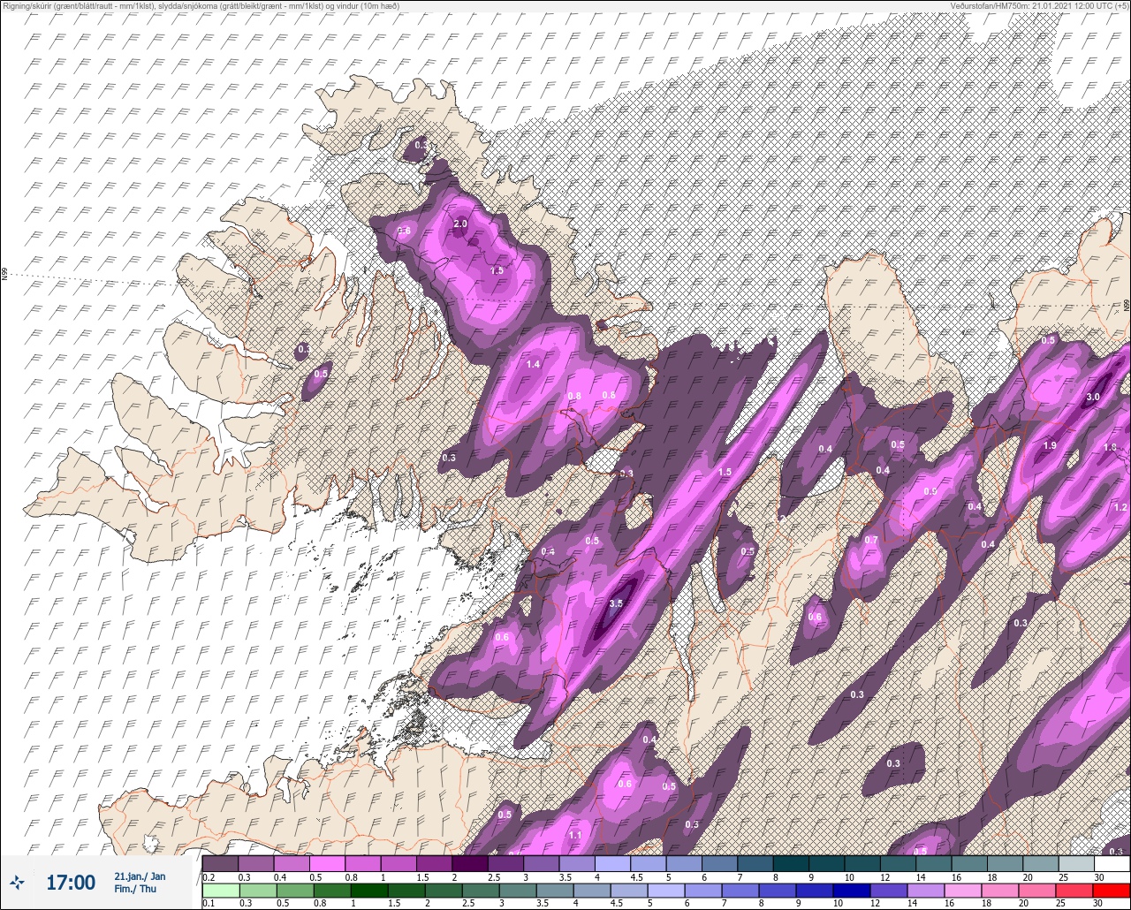1131x910 pixels.
Task: Click the 1.9 precipitation value on the map
Action: [x=1050, y=446]
